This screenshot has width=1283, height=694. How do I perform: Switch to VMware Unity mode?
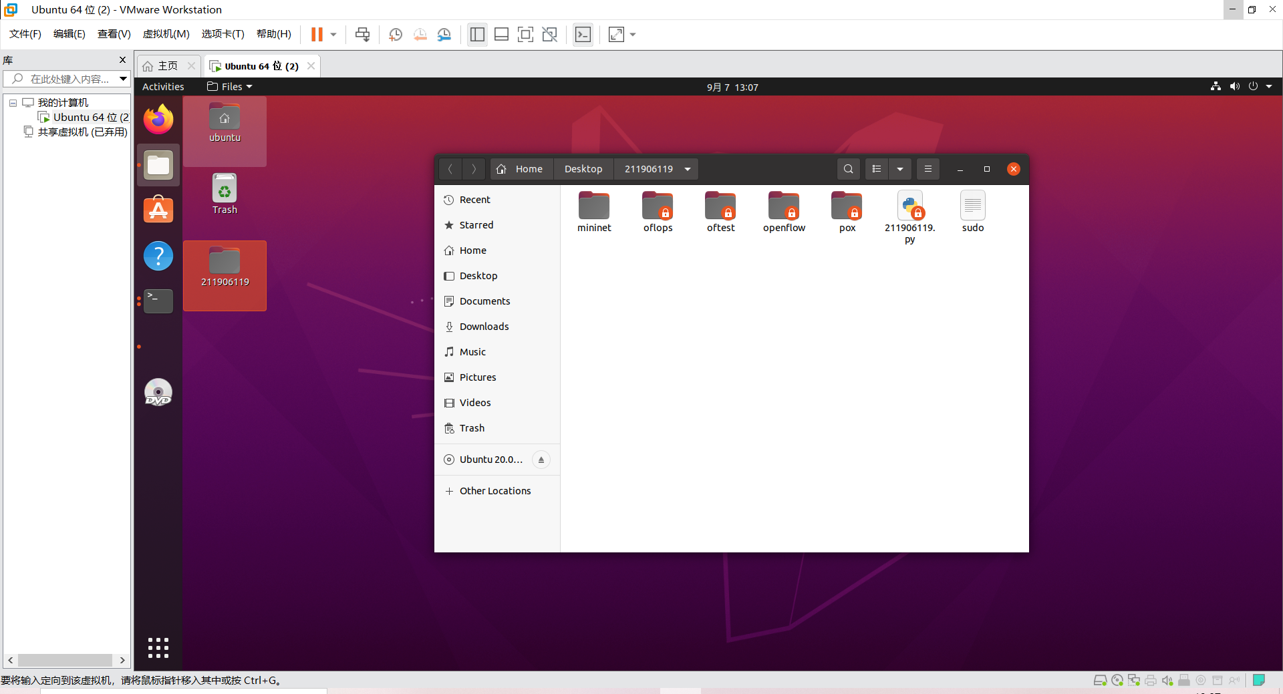[550, 34]
